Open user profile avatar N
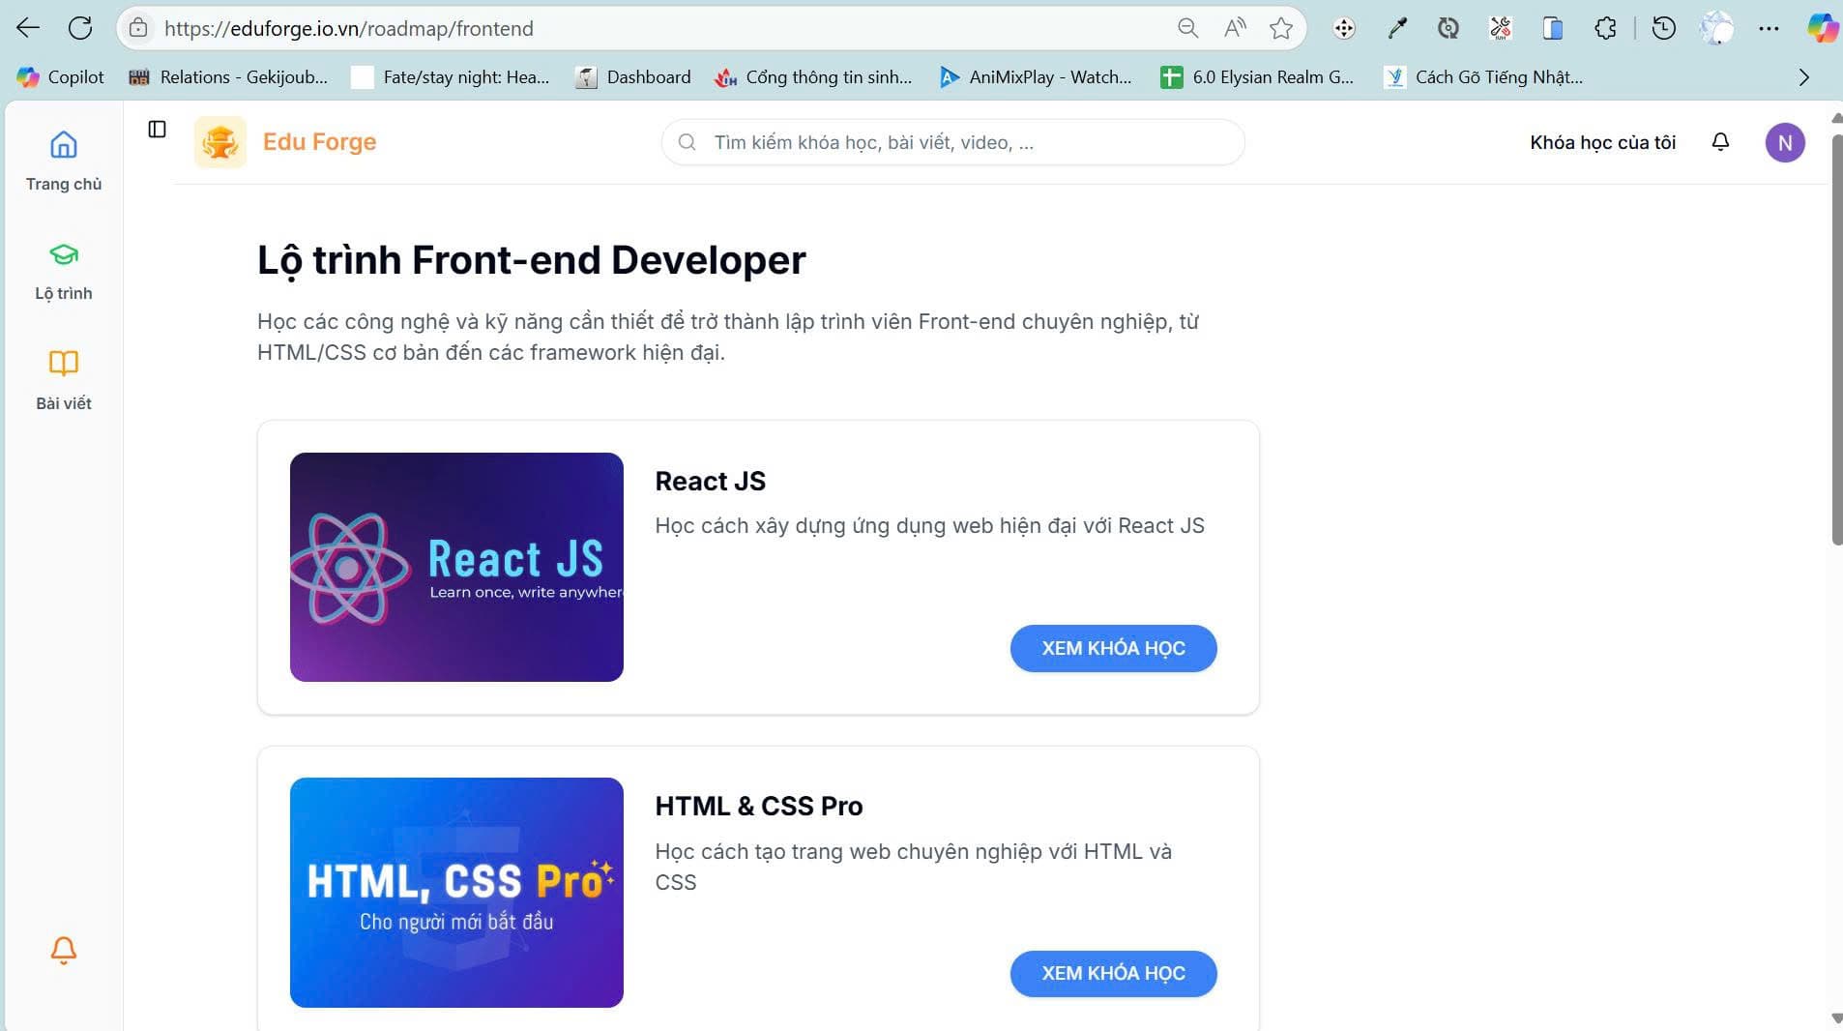Image resolution: width=1843 pixels, height=1031 pixels. point(1785,142)
